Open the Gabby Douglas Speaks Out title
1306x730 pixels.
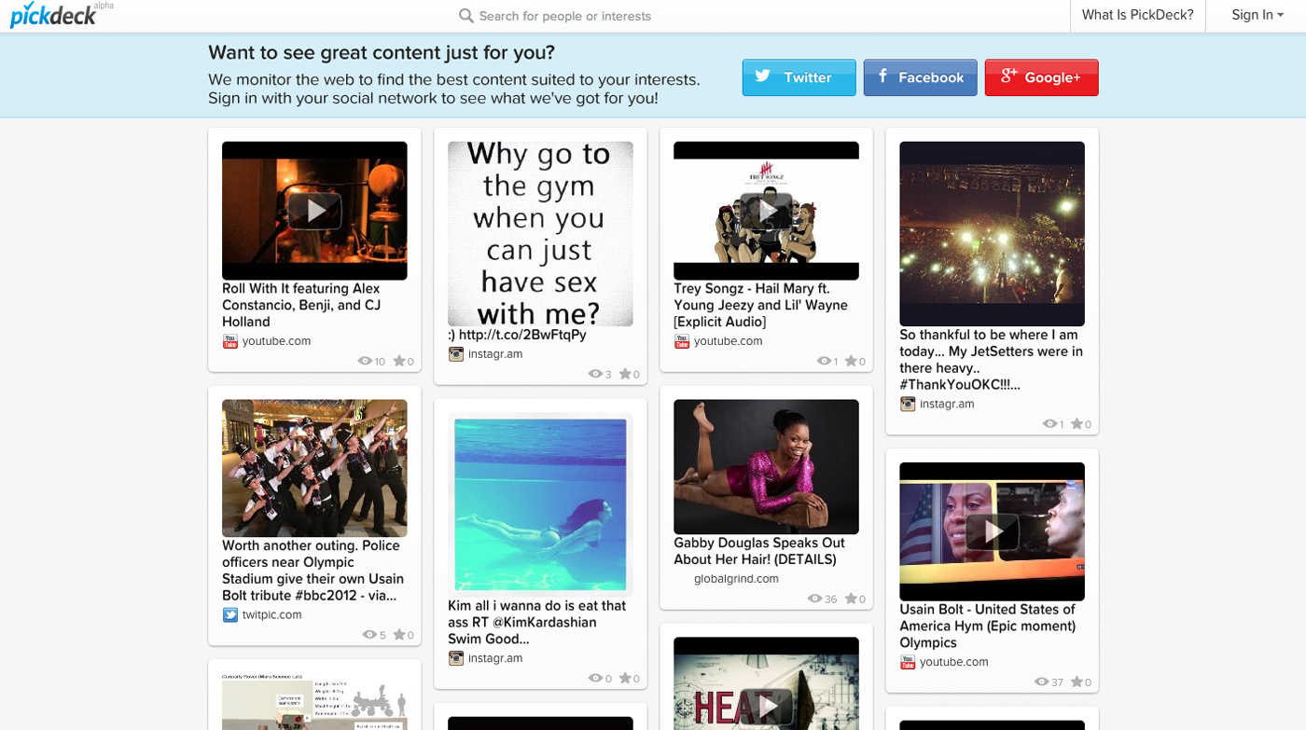(x=759, y=551)
